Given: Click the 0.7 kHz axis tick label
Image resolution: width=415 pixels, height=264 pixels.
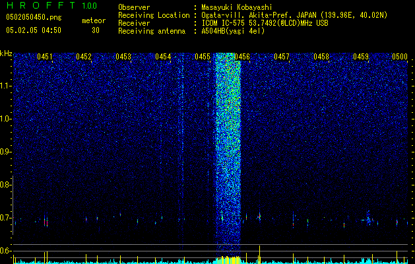Looking at the screenshot, I should [6, 218].
